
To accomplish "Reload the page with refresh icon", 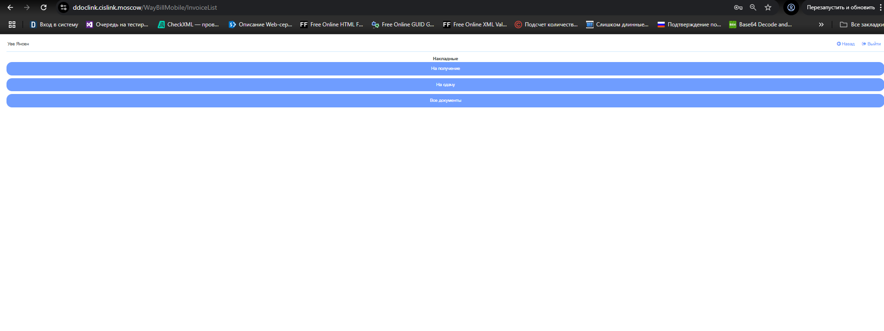I will tap(44, 7).
